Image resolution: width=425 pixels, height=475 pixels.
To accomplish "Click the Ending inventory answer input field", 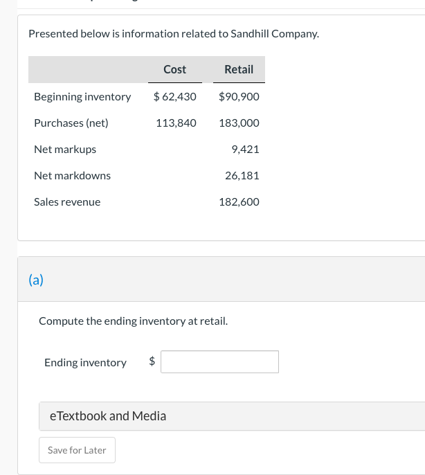I will 219,361.
